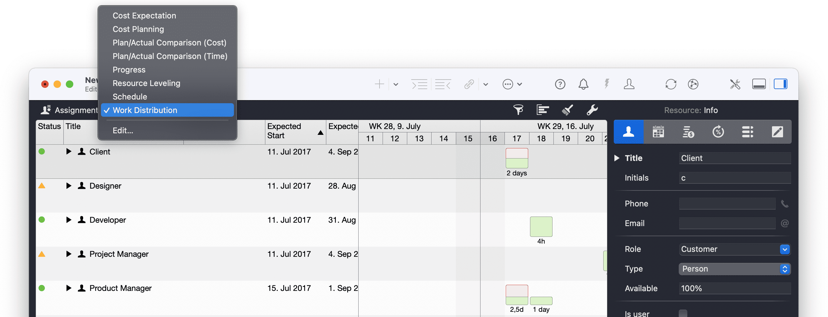Click the sync refresh icon in the toolbar
828x317 pixels.
(x=670, y=84)
